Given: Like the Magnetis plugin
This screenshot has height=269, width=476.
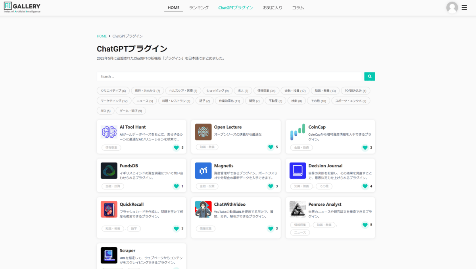Looking at the screenshot, I should pos(271,186).
